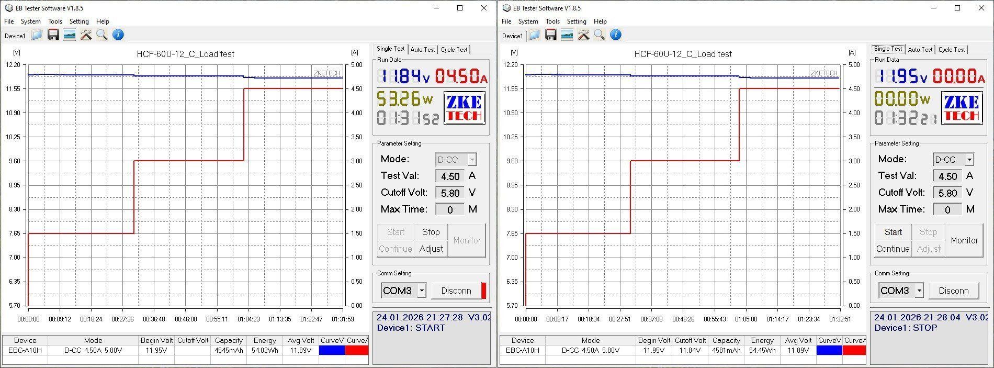Click the floppy disk save icon in right window
Image resolution: width=994 pixels, height=368 pixels.
(x=550, y=35)
